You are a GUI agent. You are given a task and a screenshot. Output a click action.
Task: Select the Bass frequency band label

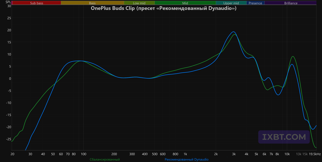[92, 3]
